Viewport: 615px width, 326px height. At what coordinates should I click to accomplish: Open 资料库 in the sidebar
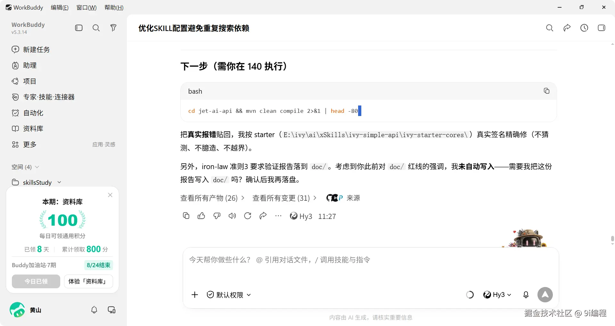click(63, 128)
